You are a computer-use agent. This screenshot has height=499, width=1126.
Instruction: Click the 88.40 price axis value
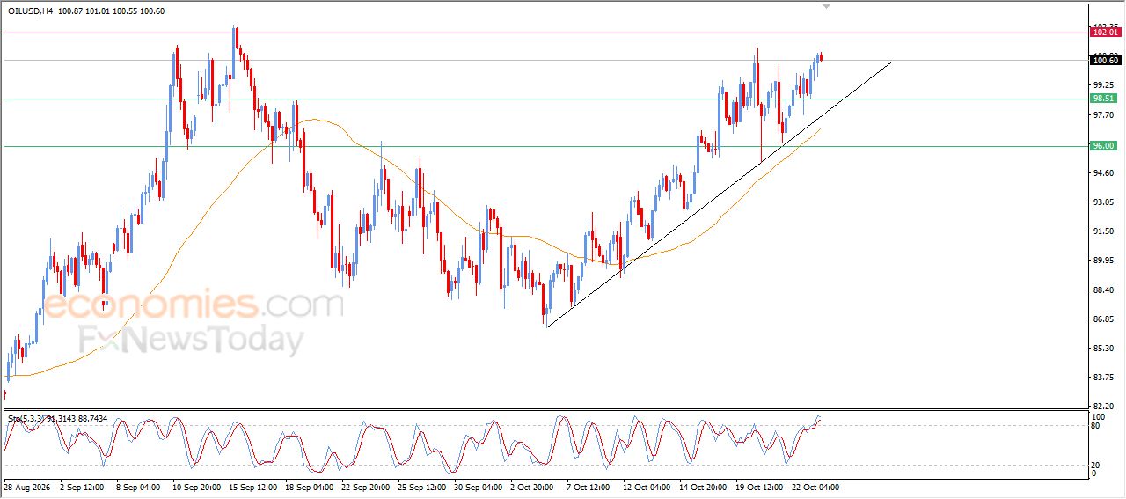[x=1103, y=290]
